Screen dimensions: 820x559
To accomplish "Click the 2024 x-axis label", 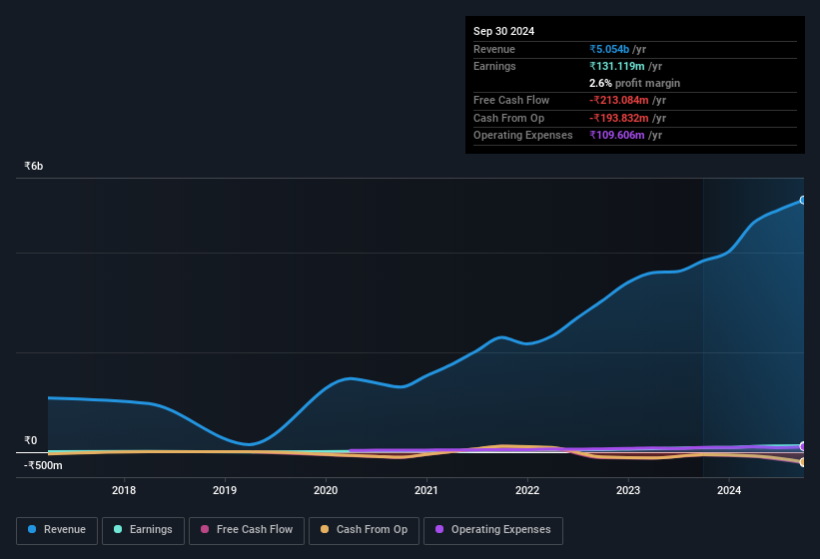I will (729, 490).
